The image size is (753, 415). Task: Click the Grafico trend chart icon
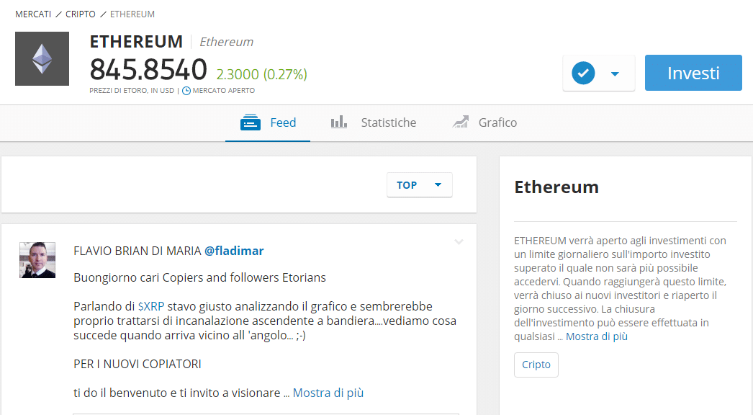[461, 122]
